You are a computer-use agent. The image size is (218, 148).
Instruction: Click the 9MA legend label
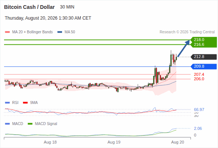tap(34, 103)
